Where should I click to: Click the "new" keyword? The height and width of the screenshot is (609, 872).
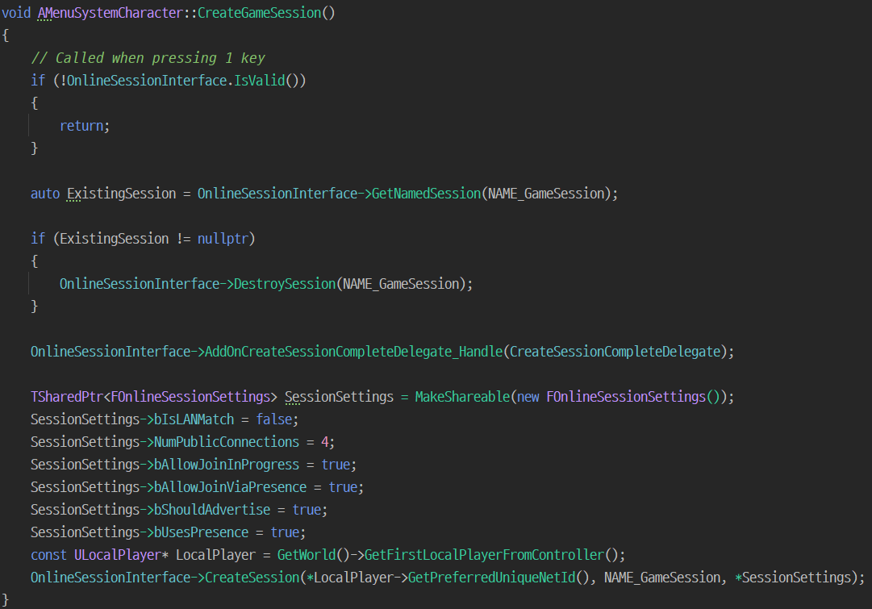click(x=528, y=397)
